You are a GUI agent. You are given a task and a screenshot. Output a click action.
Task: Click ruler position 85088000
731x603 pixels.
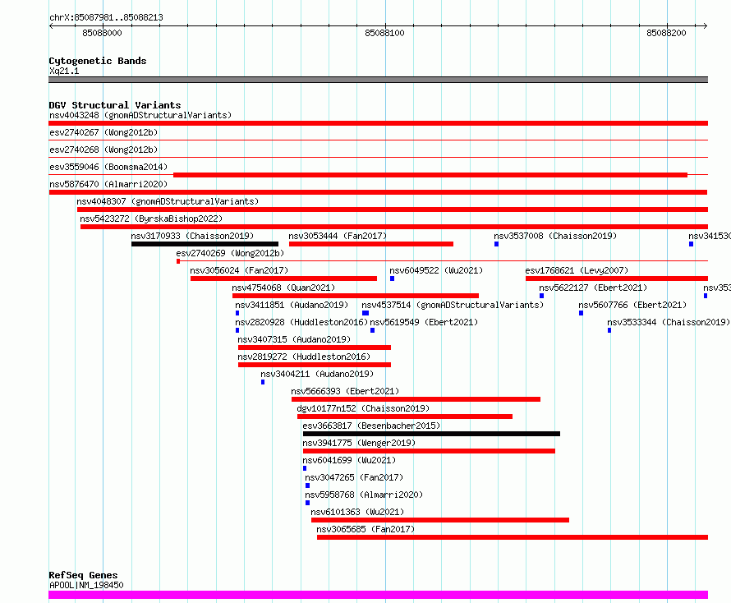point(102,33)
